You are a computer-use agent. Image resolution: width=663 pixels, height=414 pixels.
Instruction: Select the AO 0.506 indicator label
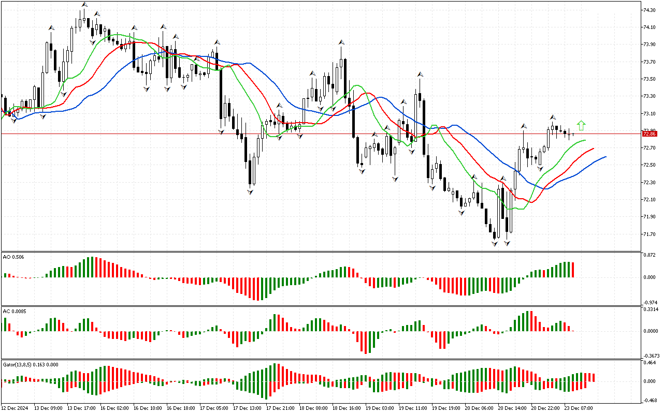13,257
